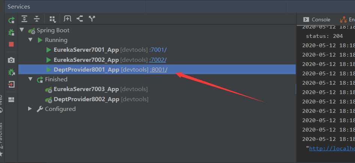
Task: Click Collapse All in services toolbar
Action: coord(37,19)
